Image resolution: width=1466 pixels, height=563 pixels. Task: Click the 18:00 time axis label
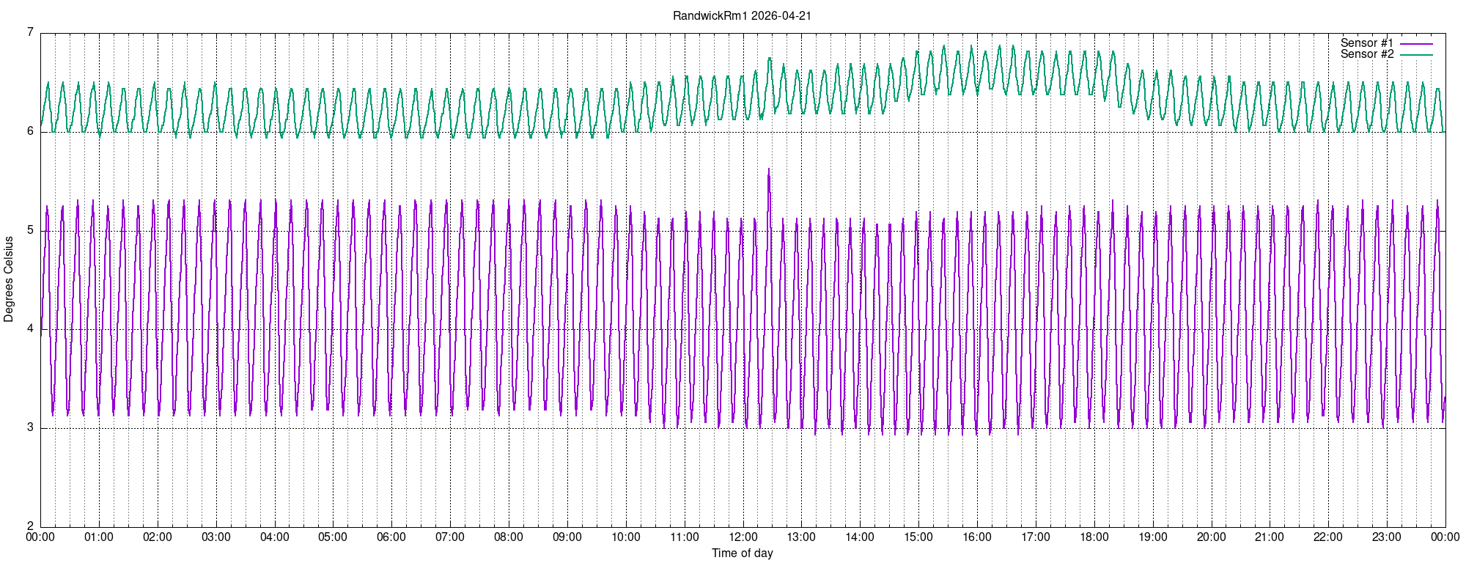point(1094,537)
